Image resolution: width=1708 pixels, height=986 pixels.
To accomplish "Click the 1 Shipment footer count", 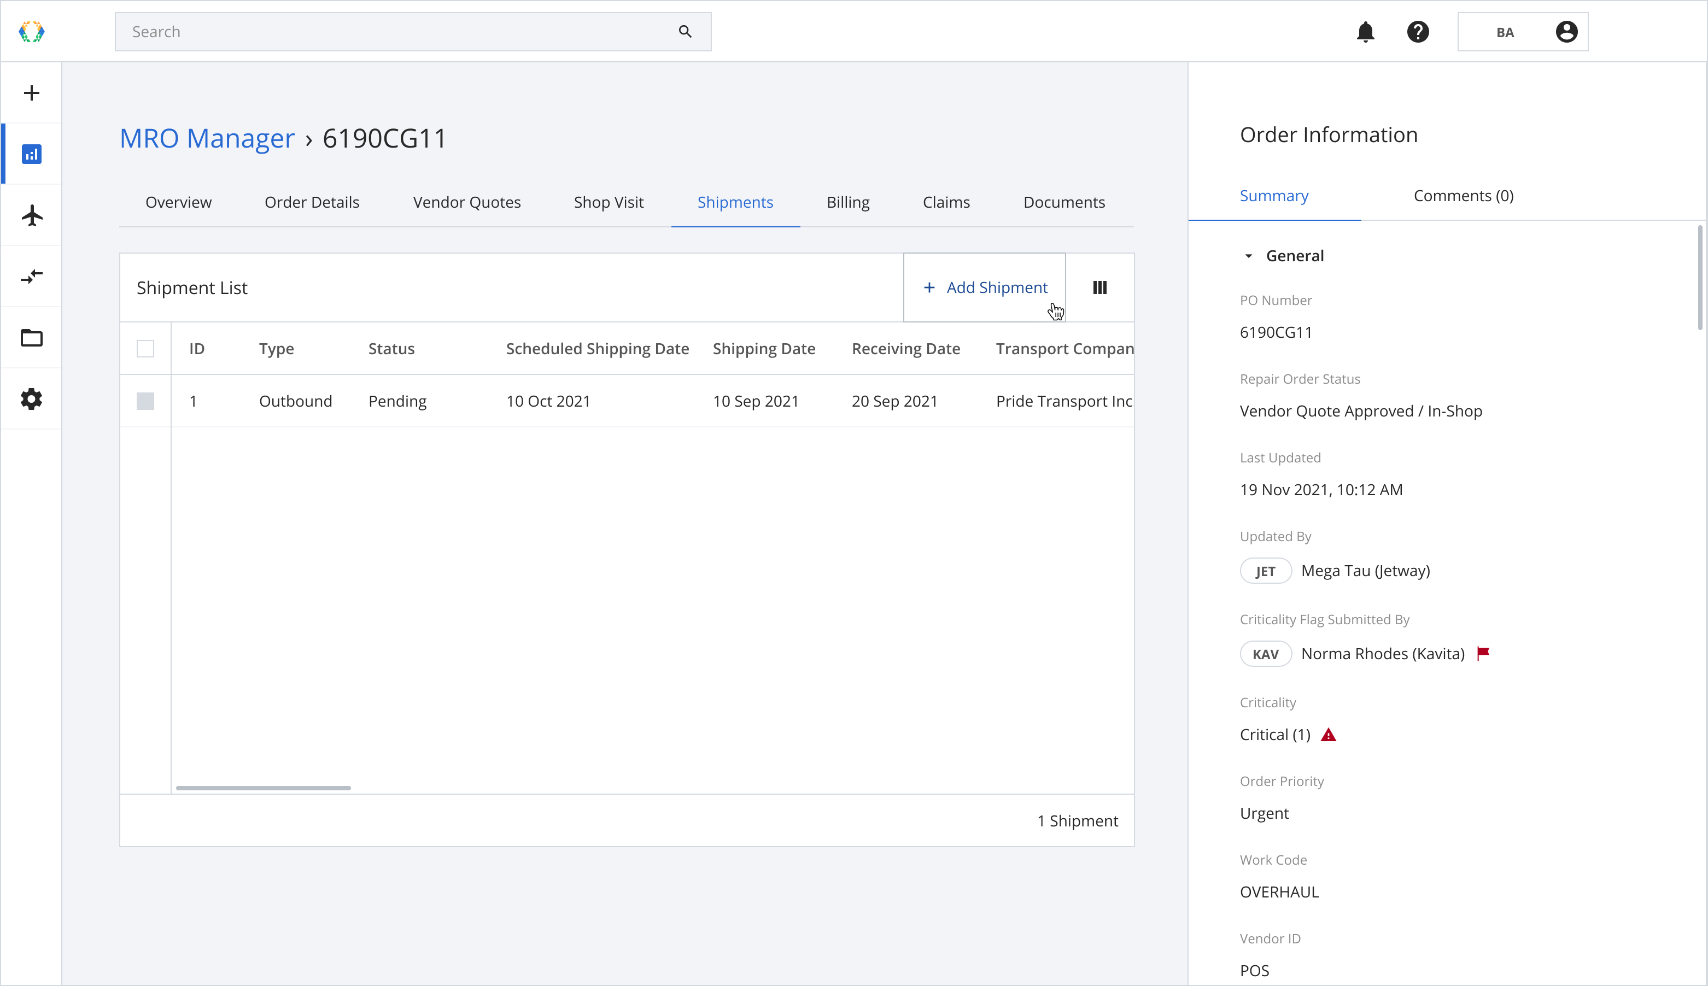I will (1077, 821).
